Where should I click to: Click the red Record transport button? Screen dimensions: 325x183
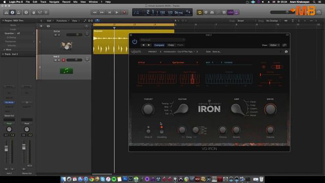click(x=124, y=12)
